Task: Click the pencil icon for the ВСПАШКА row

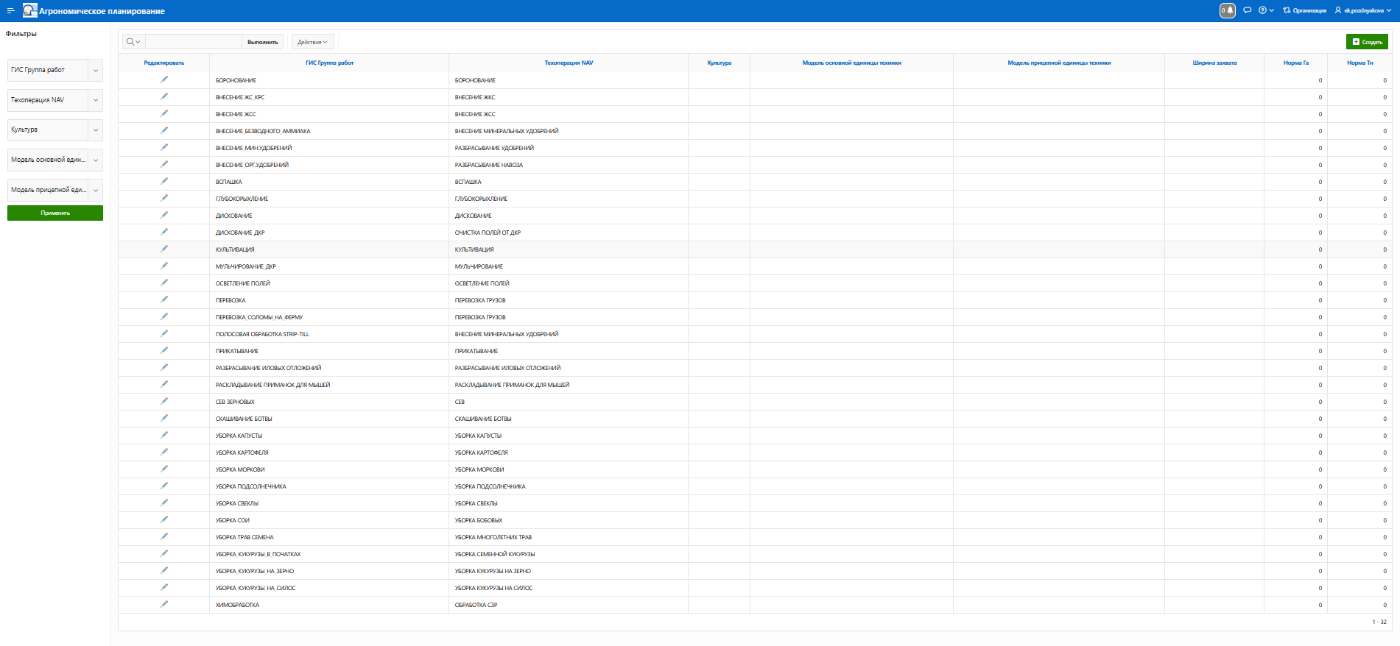Action: click(x=164, y=181)
